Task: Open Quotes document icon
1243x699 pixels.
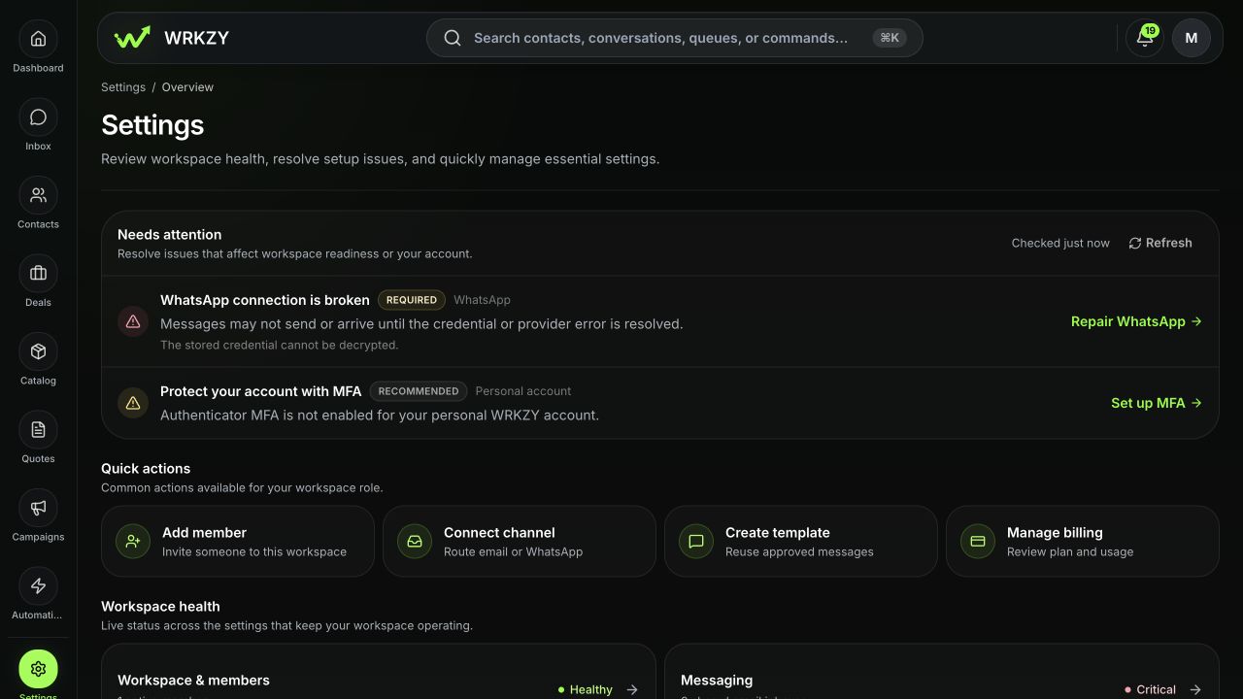Action: coord(38,430)
